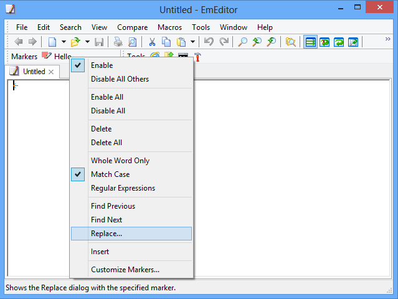The width and height of the screenshot is (398, 299).
Task: Click the Markers toolbar label
Action: tap(24, 56)
